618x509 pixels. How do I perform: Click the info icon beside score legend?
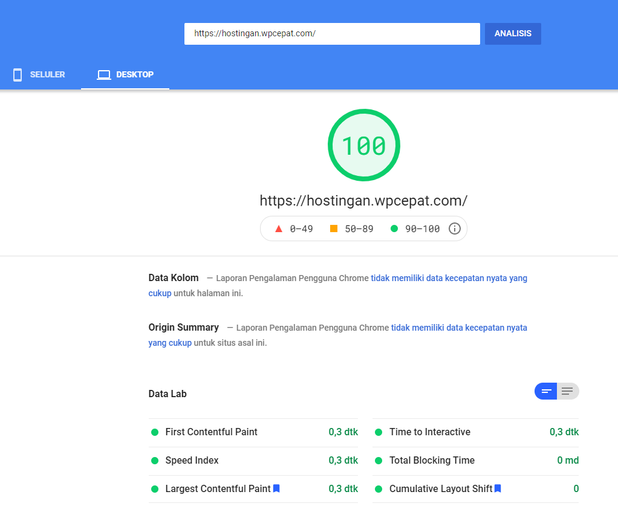(455, 229)
